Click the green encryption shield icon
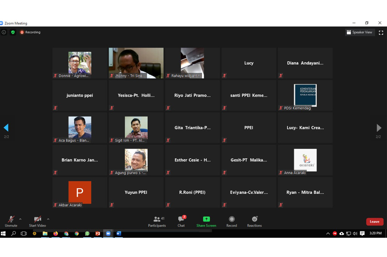 click(13, 32)
